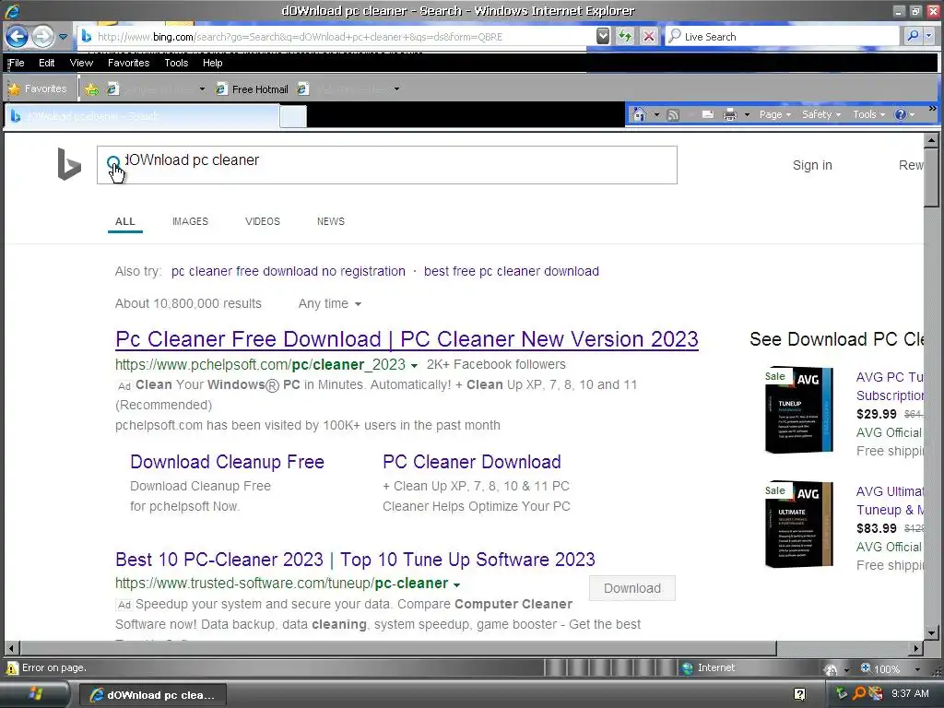Image resolution: width=944 pixels, height=708 pixels.
Task: Click the Windows Start button
Action: pyautogui.click(x=35, y=694)
